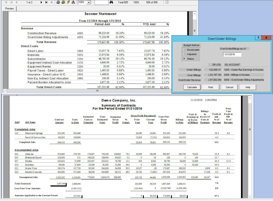Viewport: 273px width, 201px height.
Task: Click Completed Jobs section heading
Action: pyautogui.click(x=25, y=129)
